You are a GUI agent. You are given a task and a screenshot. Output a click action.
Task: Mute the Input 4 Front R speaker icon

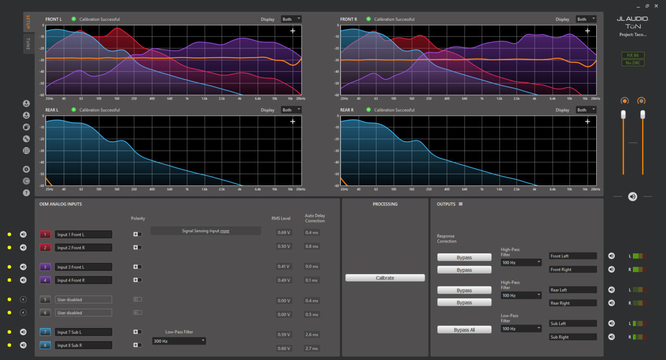pyautogui.click(x=23, y=280)
